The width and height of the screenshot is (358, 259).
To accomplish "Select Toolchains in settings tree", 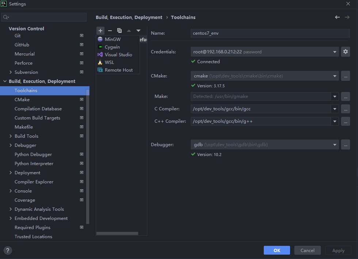I will click(45, 91).
